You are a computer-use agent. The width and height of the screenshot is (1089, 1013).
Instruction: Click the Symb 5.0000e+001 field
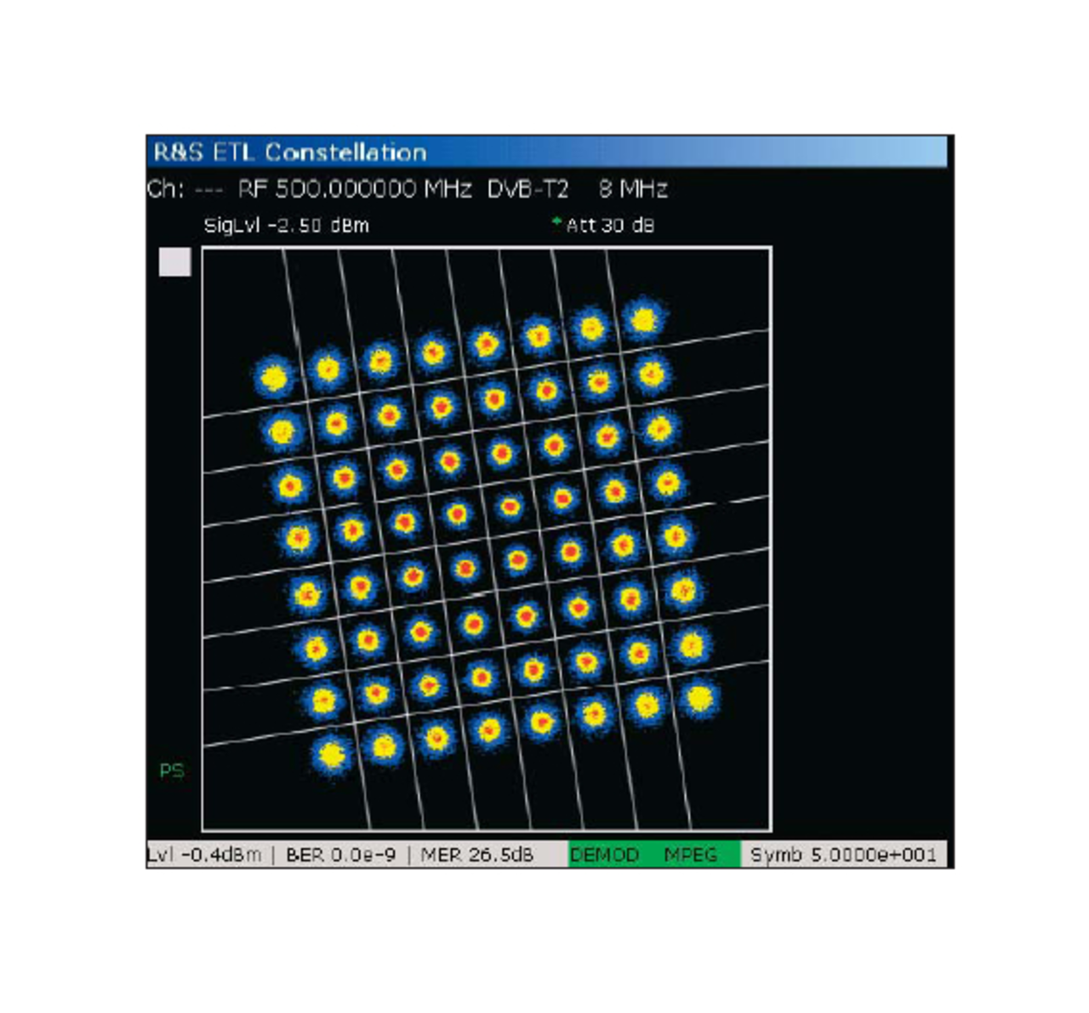coord(843,855)
